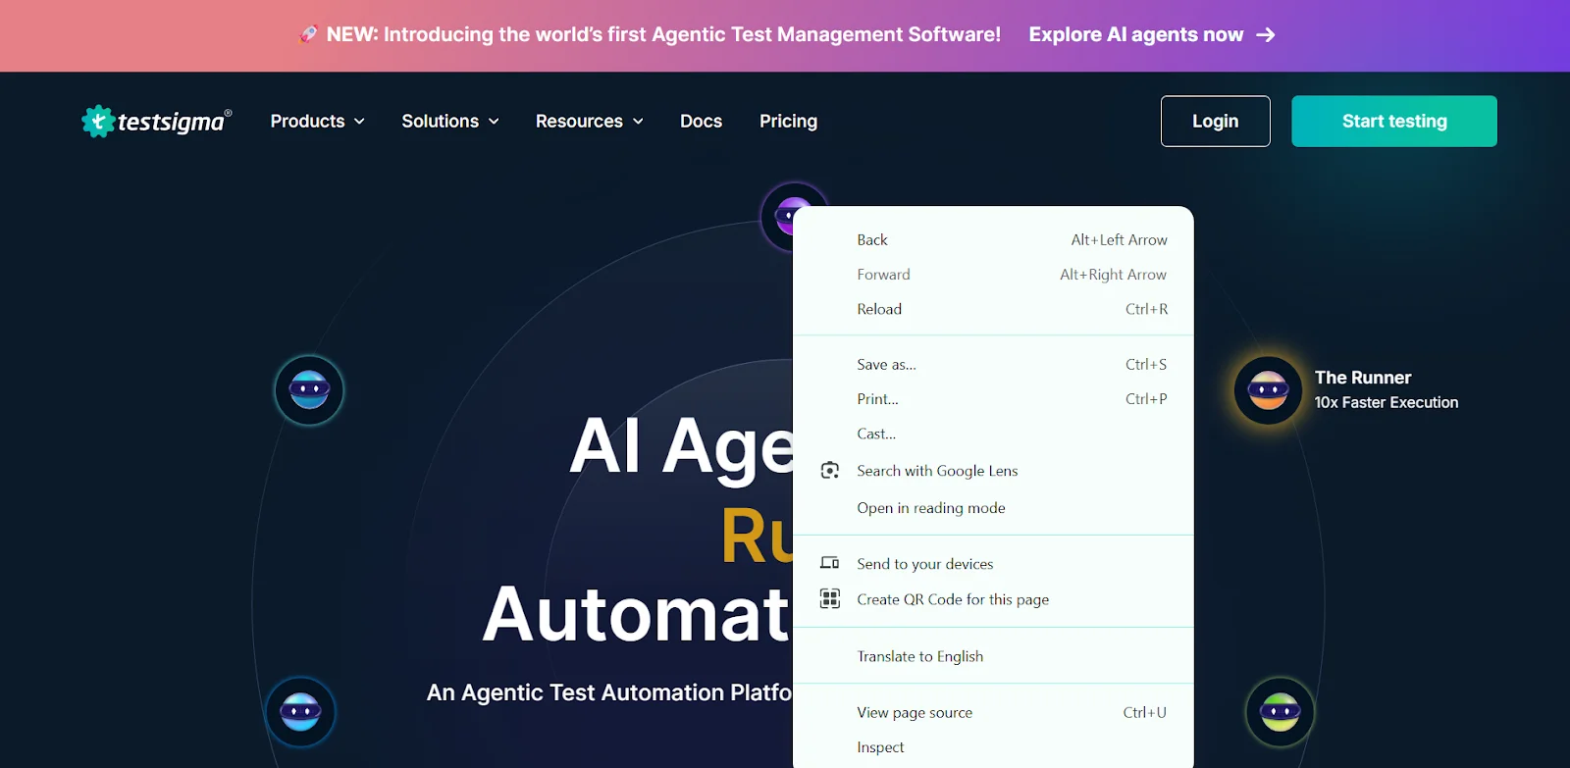Select Inspect in the context menu
Screen dimensions: 1570x768
pyautogui.click(x=993, y=747)
